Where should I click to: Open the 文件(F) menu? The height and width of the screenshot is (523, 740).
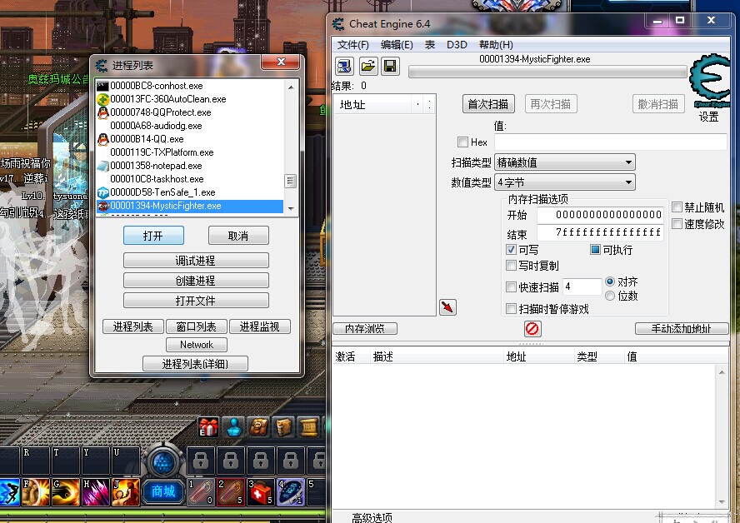(x=353, y=45)
